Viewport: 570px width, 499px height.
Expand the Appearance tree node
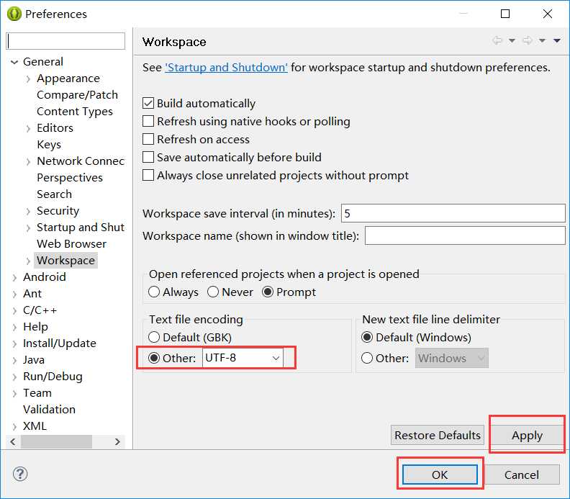click(28, 78)
